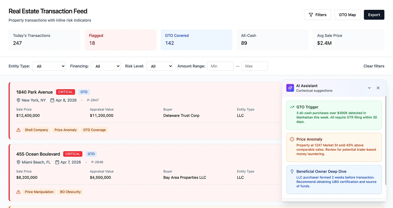
Task: Click the calendar icon beside Apr 8, 2026
Action: [53, 100]
